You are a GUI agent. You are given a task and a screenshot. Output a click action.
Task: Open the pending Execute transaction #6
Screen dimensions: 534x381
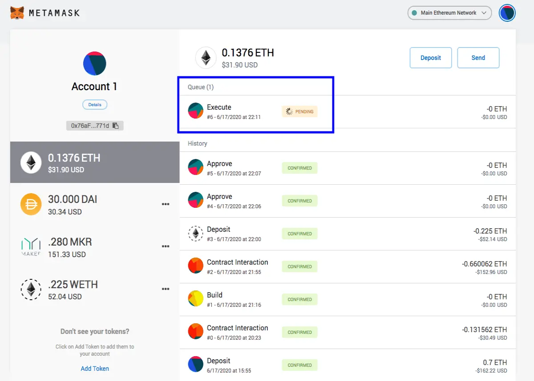(x=348, y=112)
